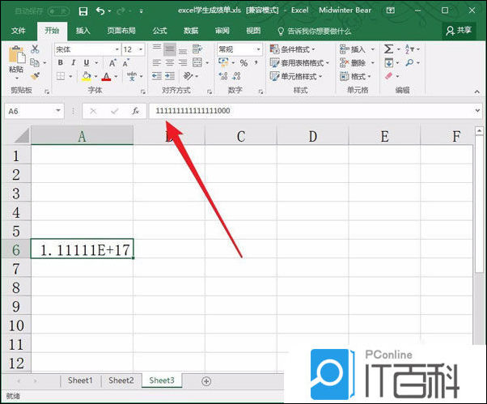Switch to the Sheet1 tab

80,381
